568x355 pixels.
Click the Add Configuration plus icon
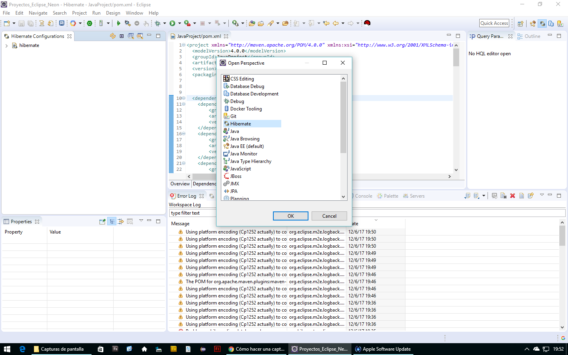pyautogui.click(x=122, y=36)
